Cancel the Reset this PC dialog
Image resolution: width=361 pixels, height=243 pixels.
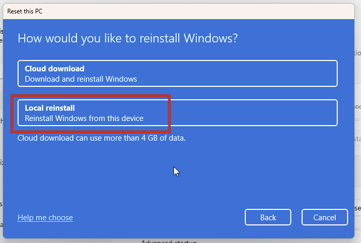click(325, 217)
